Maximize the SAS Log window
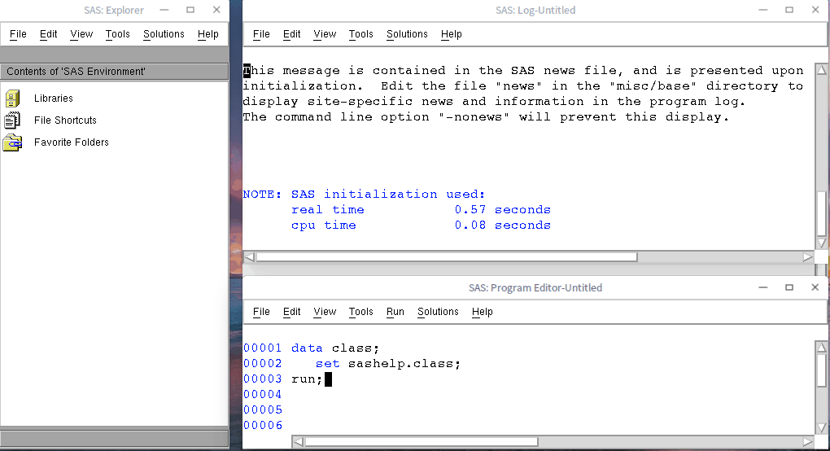 click(x=789, y=10)
